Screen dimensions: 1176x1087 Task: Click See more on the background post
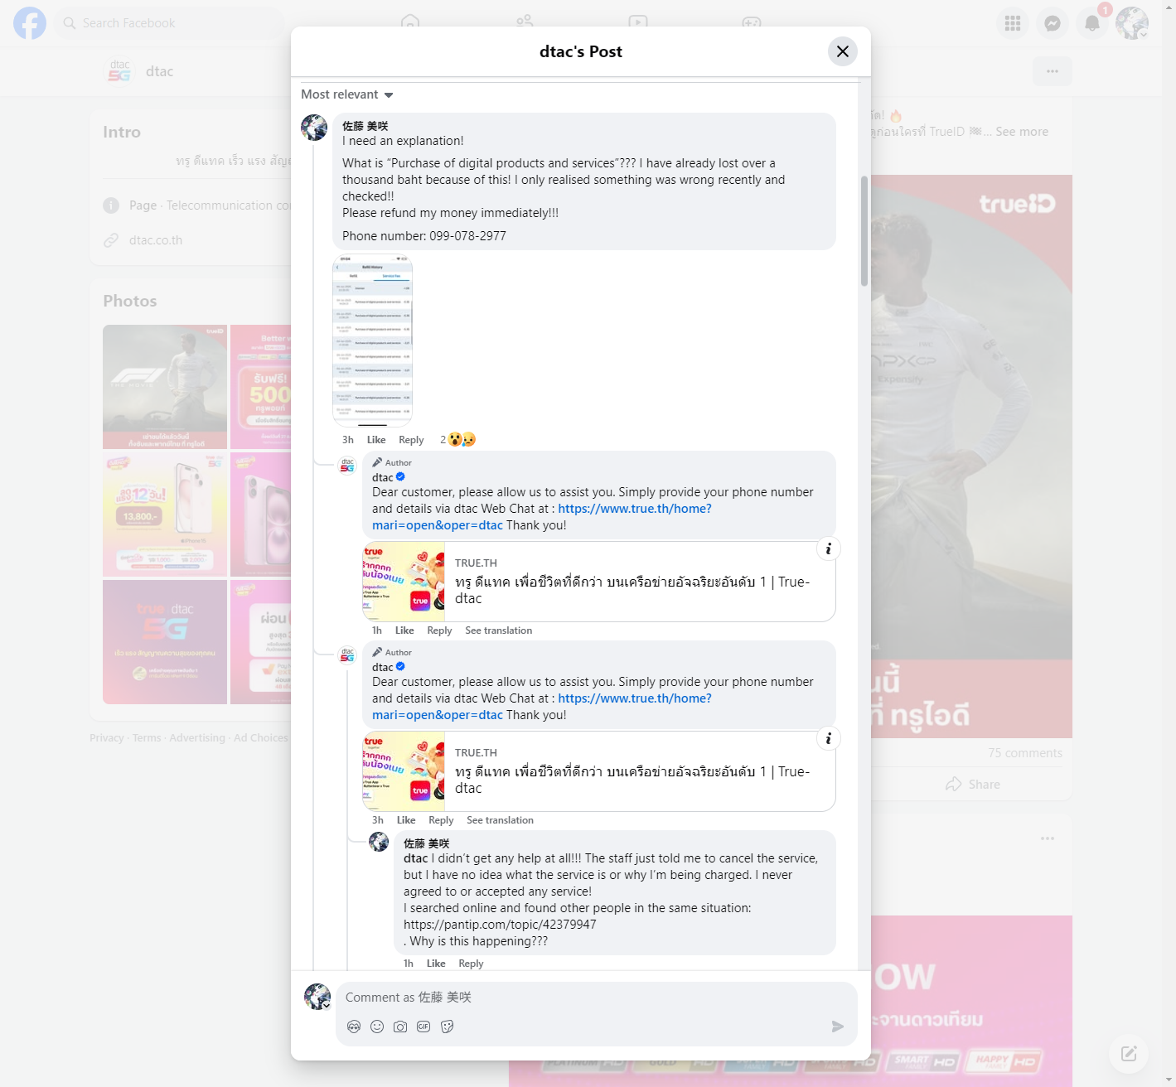click(1022, 132)
